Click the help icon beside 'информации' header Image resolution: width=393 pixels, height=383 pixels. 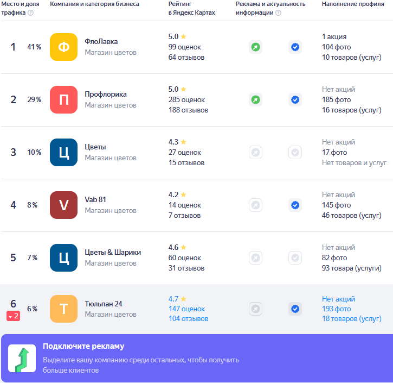pos(278,13)
